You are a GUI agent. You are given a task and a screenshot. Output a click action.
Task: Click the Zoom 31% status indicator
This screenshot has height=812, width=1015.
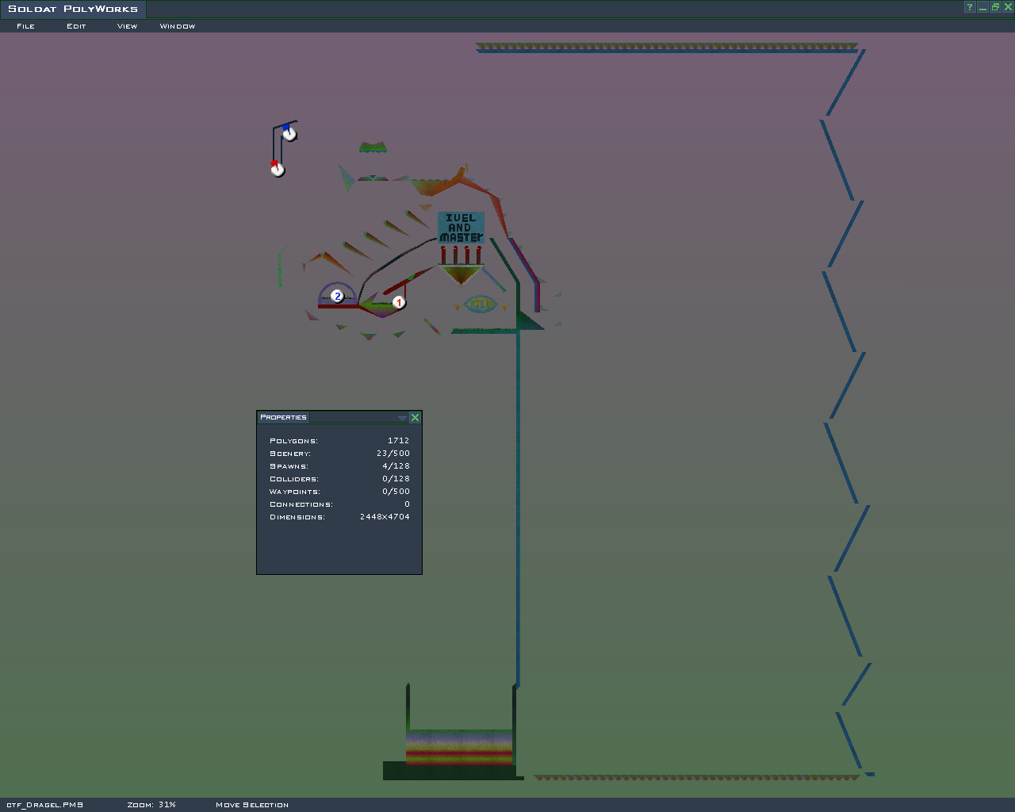pyautogui.click(x=151, y=805)
